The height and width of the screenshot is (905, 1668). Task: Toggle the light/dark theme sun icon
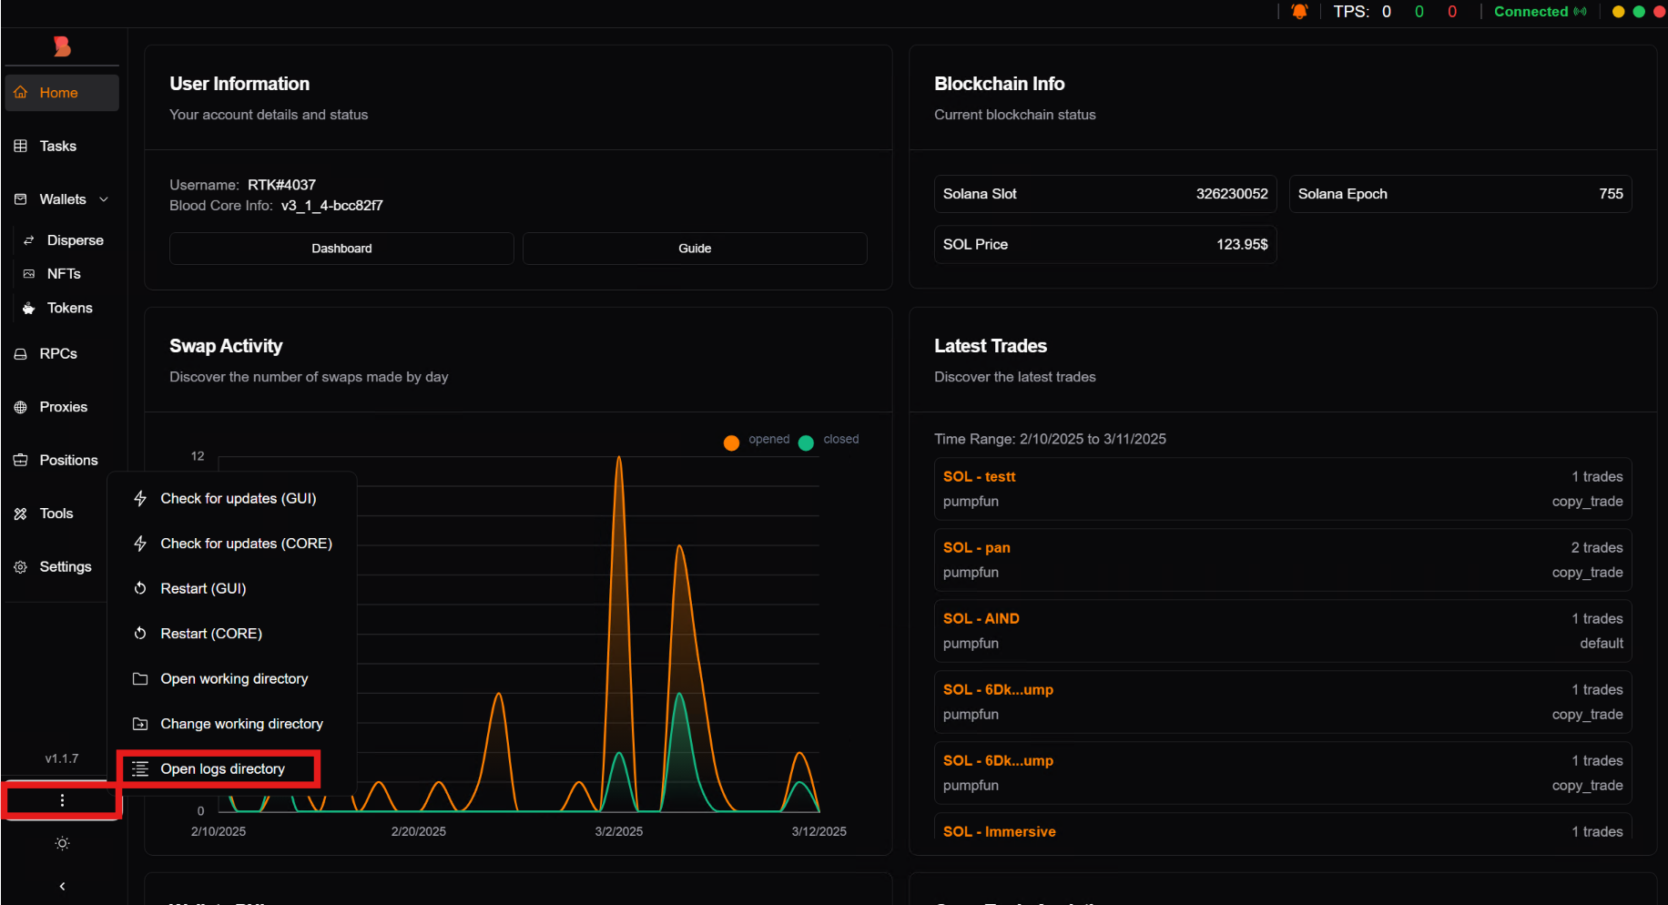pyautogui.click(x=62, y=843)
